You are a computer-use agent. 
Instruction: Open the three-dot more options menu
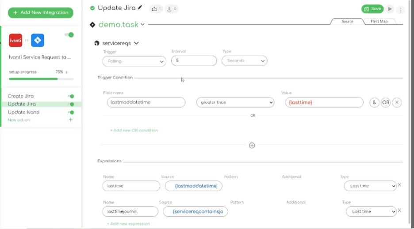[x=401, y=10]
